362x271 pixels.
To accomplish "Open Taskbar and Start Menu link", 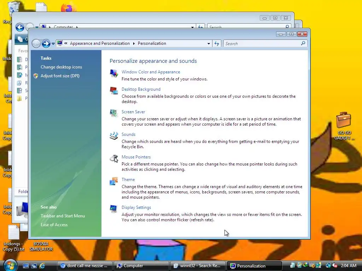I will tap(63, 216).
